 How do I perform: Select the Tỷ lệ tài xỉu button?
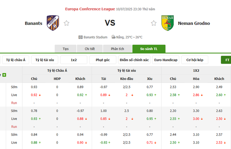tap(44, 60)
